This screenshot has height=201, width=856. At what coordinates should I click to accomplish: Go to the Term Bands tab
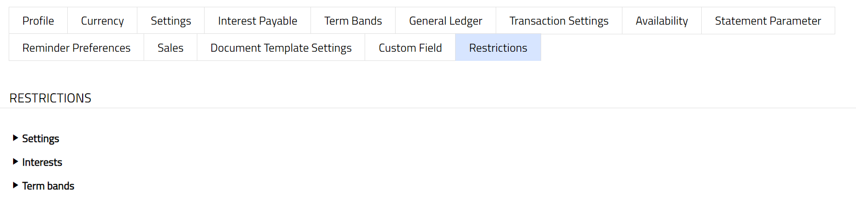[x=353, y=21]
